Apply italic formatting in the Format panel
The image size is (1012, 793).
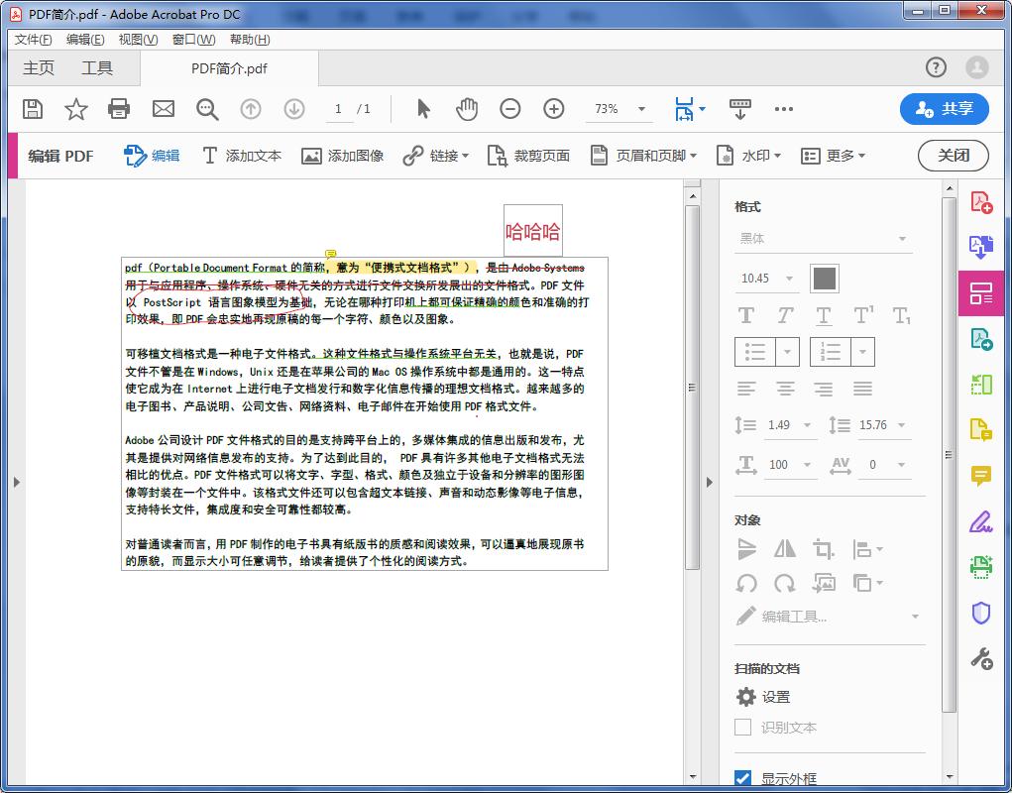784,313
